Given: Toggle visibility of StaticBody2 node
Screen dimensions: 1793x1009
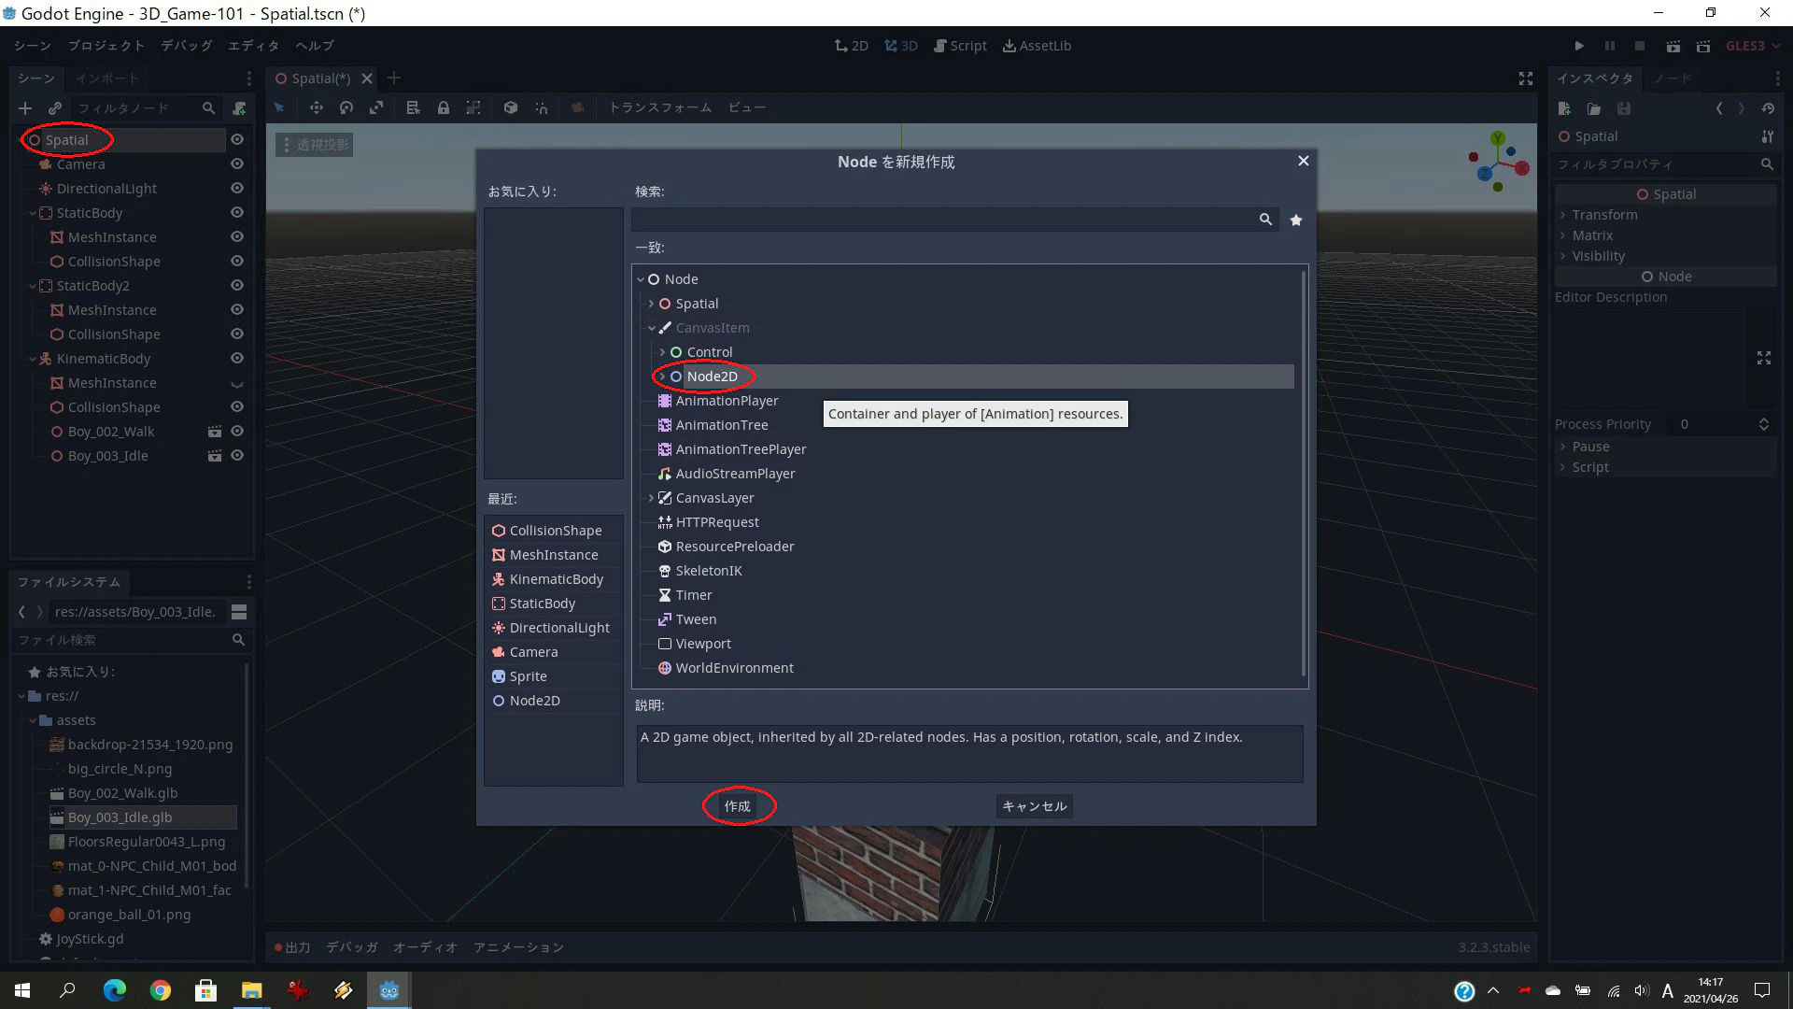Looking at the screenshot, I should point(237,285).
